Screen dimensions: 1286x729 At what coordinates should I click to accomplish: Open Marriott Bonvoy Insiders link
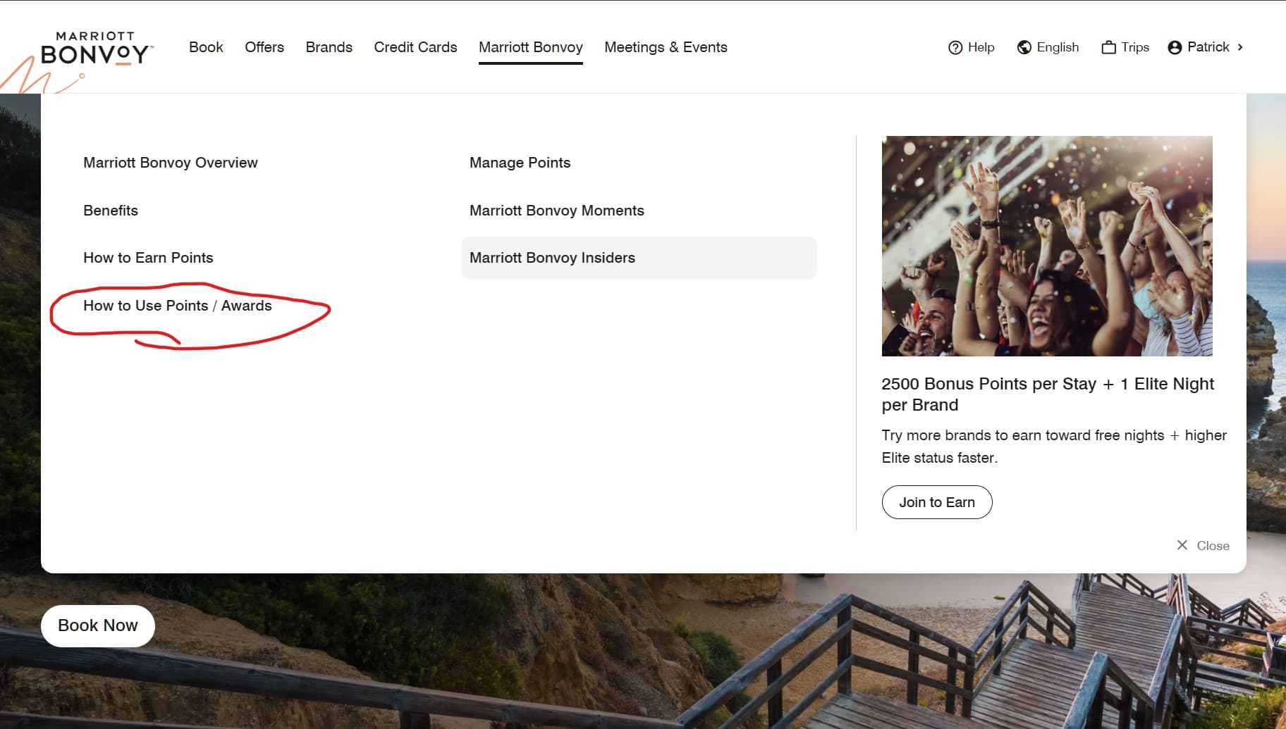(639, 258)
